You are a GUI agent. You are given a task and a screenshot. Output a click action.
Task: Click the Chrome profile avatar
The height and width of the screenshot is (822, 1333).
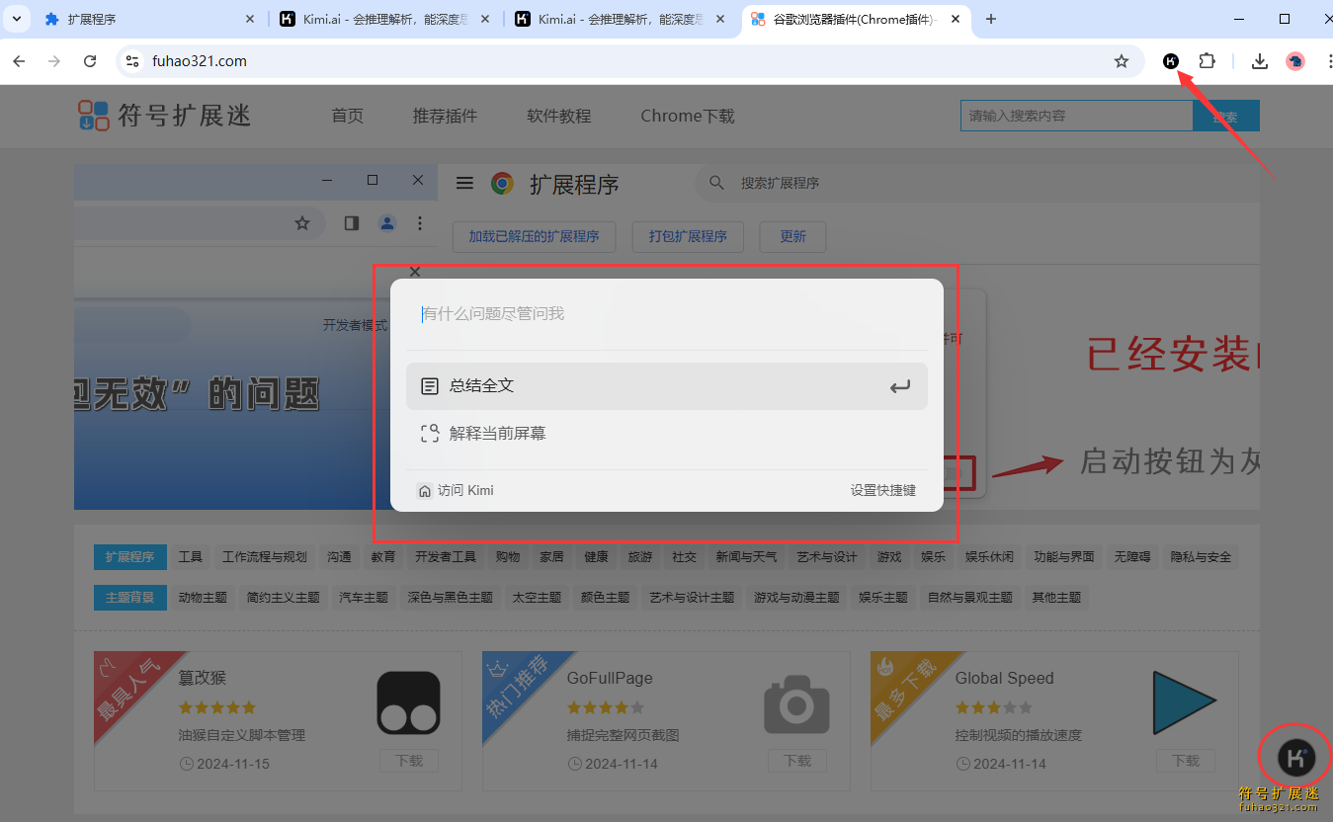[1295, 61]
